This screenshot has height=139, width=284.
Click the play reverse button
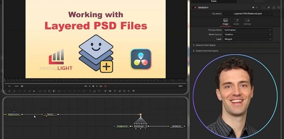pyautogui.click(x=90, y=86)
